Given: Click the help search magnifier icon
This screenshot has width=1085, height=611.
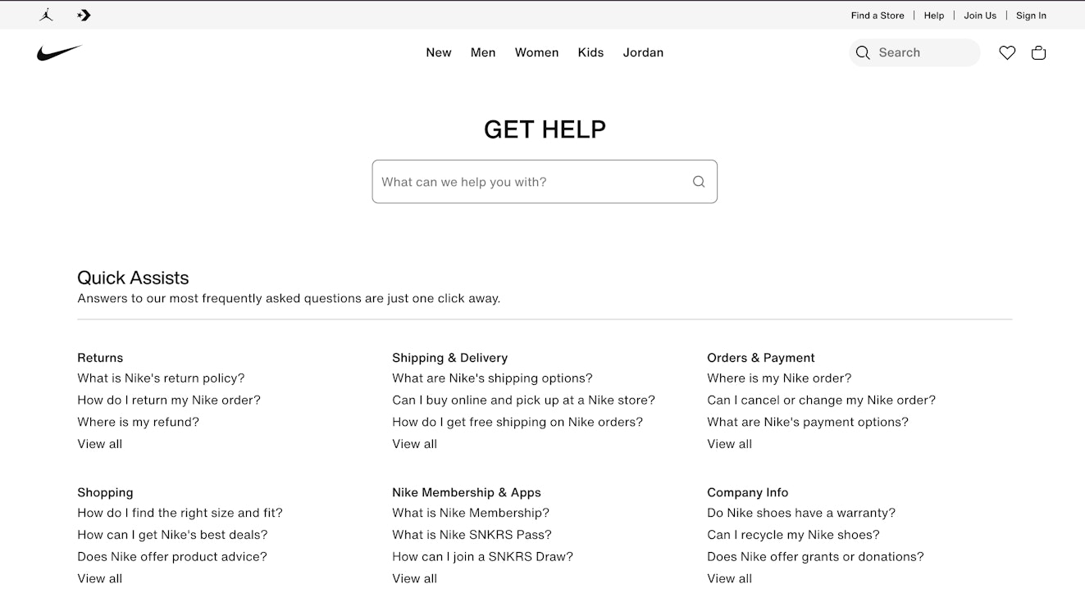Looking at the screenshot, I should pyautogui.click(x=699, y=182).
